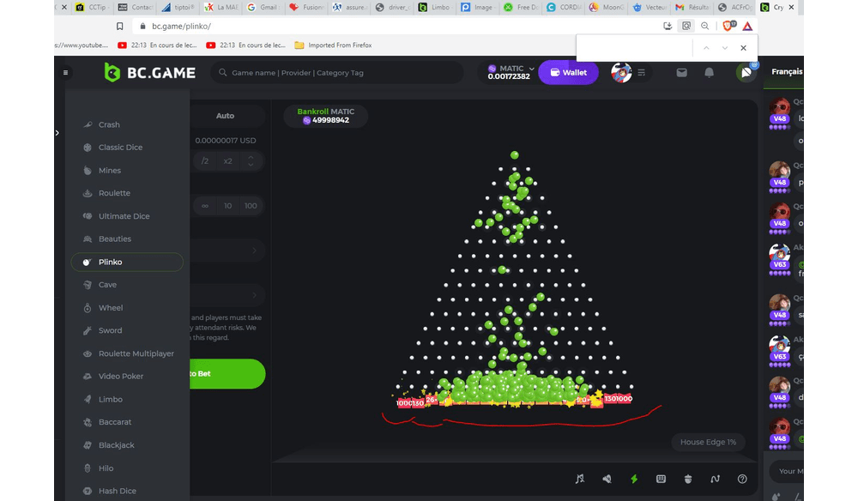Click the game search field
858x501 pixels.
343,73
